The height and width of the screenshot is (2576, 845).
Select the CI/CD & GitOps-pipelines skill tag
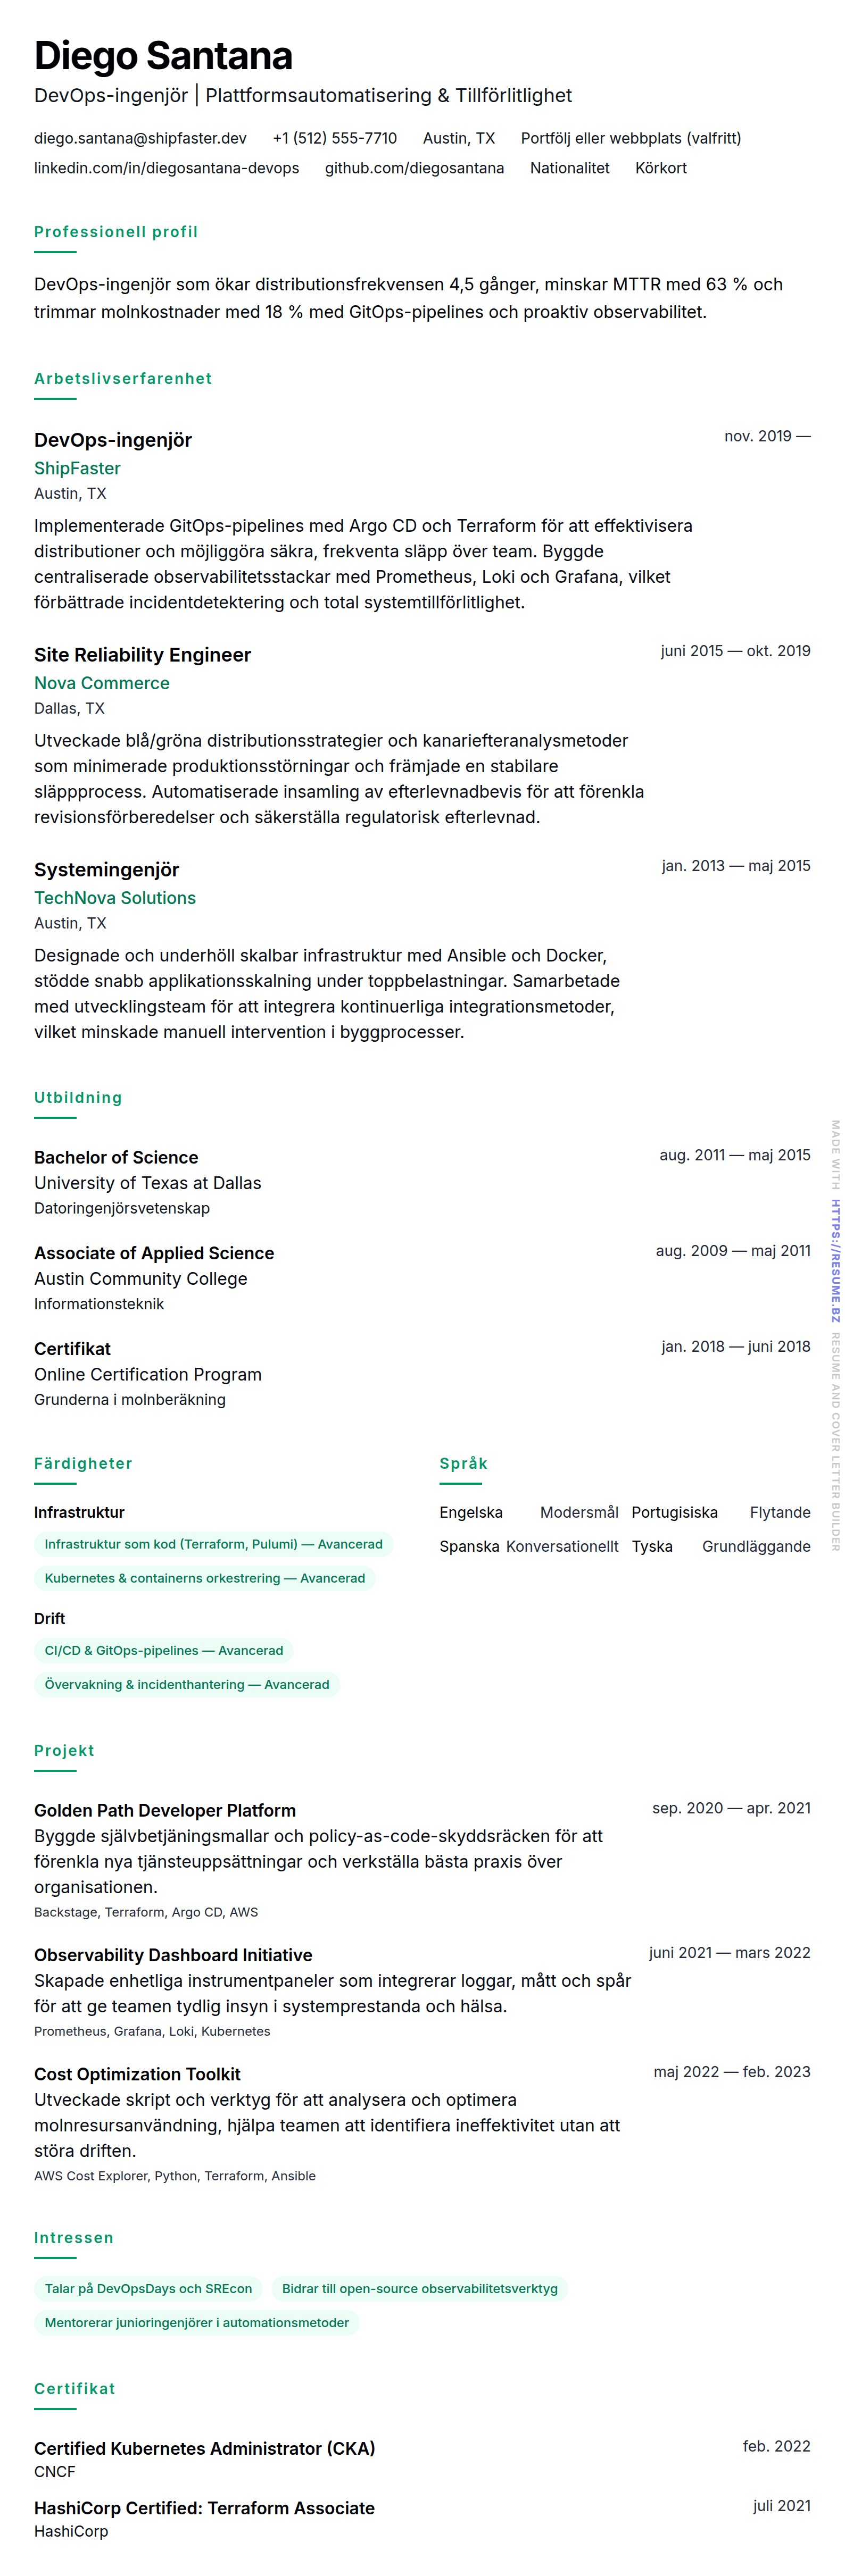point(163,1650)
